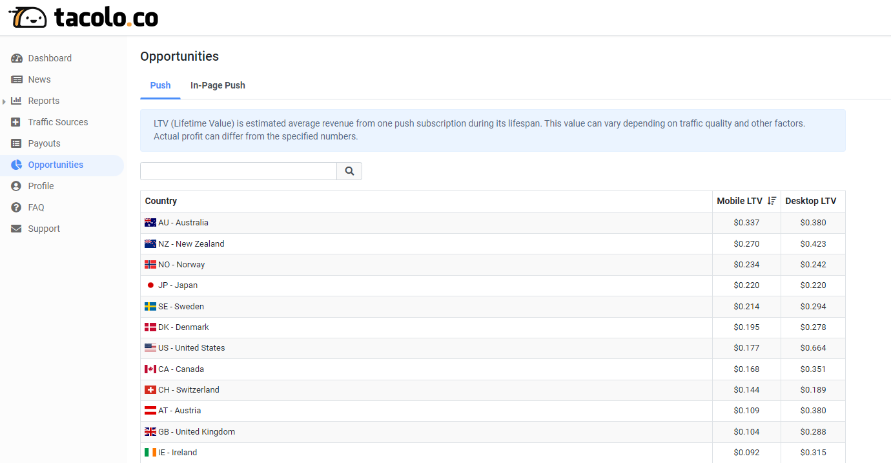The width and height of the screenshot is (891, 463).
Task: Click the Dashboard gauge icon
Action: (x=17, y=58)
